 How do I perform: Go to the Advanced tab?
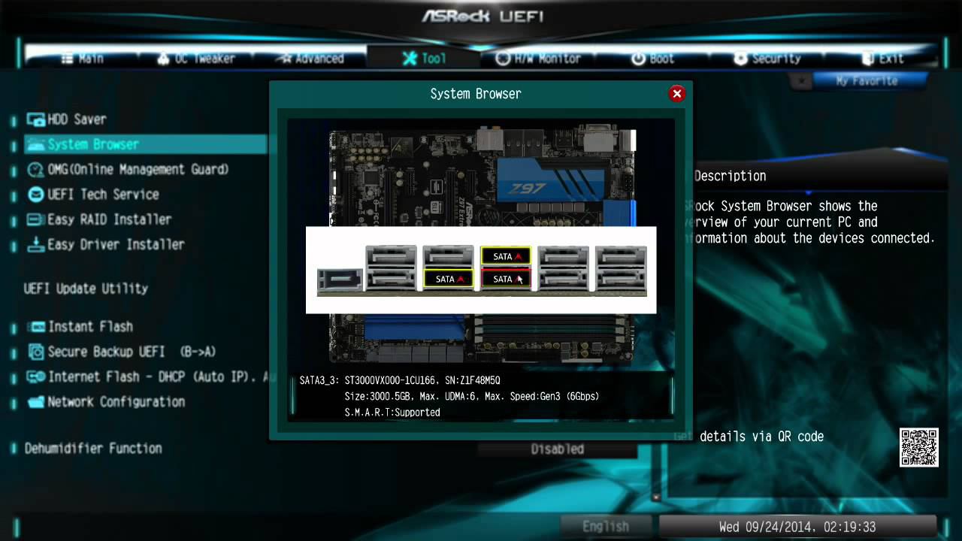click(309, 59)
